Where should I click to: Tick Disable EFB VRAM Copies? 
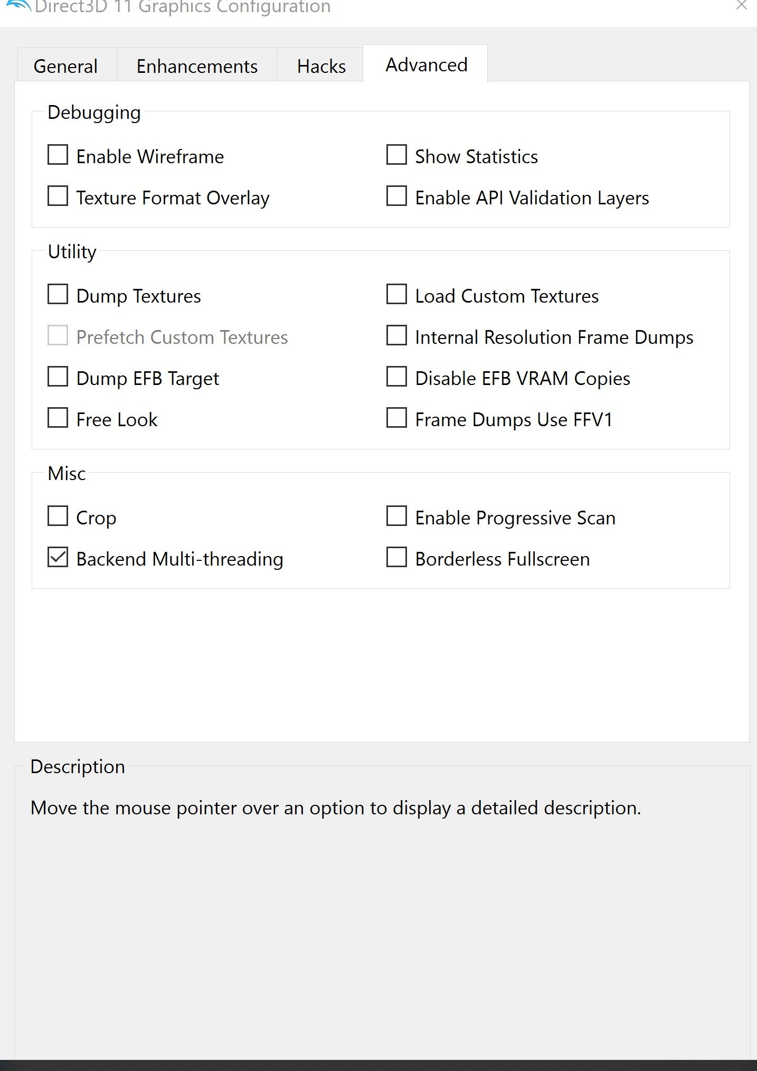pyautogui.click(x=396, y=377)
